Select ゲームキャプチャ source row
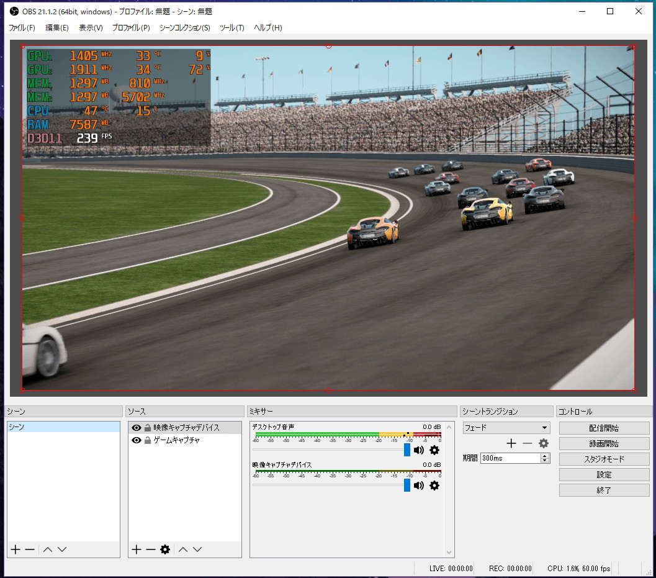This screenshot has height=578, width=656. pos(185,440)
